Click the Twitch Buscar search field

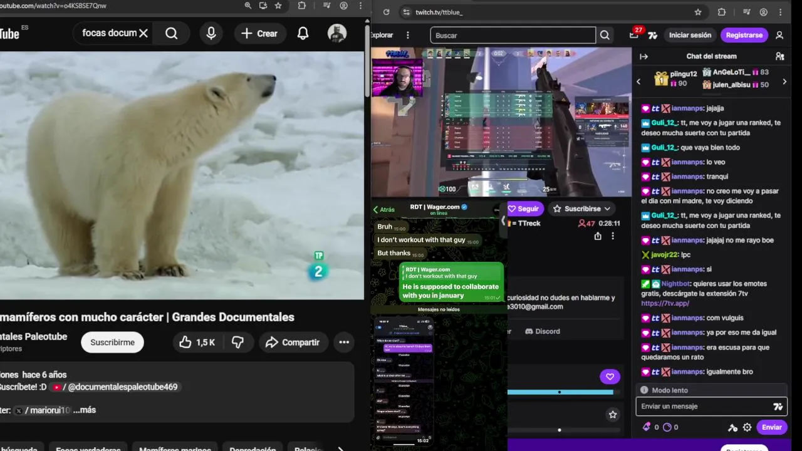tap(513, 35)
